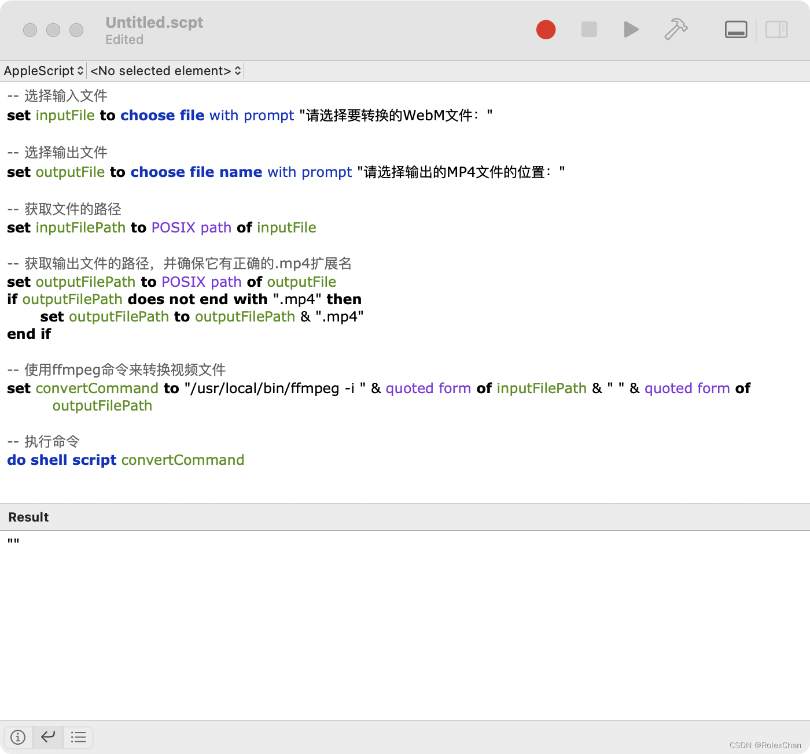The height and width of the screenshot is (754, 810).
Task: Toggle the side inspector panel visibility
Action: pos(776,29)
